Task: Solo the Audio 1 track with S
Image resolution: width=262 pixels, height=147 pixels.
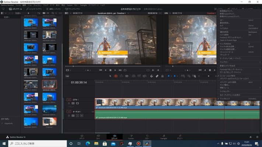Action: click(77, 115)
